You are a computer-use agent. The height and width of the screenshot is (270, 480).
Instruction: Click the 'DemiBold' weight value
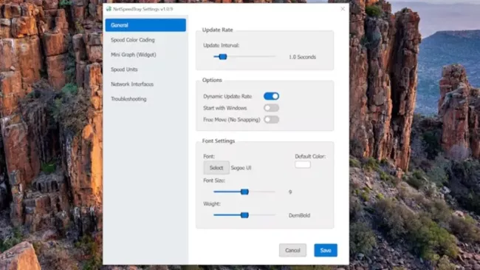[299, 215]
